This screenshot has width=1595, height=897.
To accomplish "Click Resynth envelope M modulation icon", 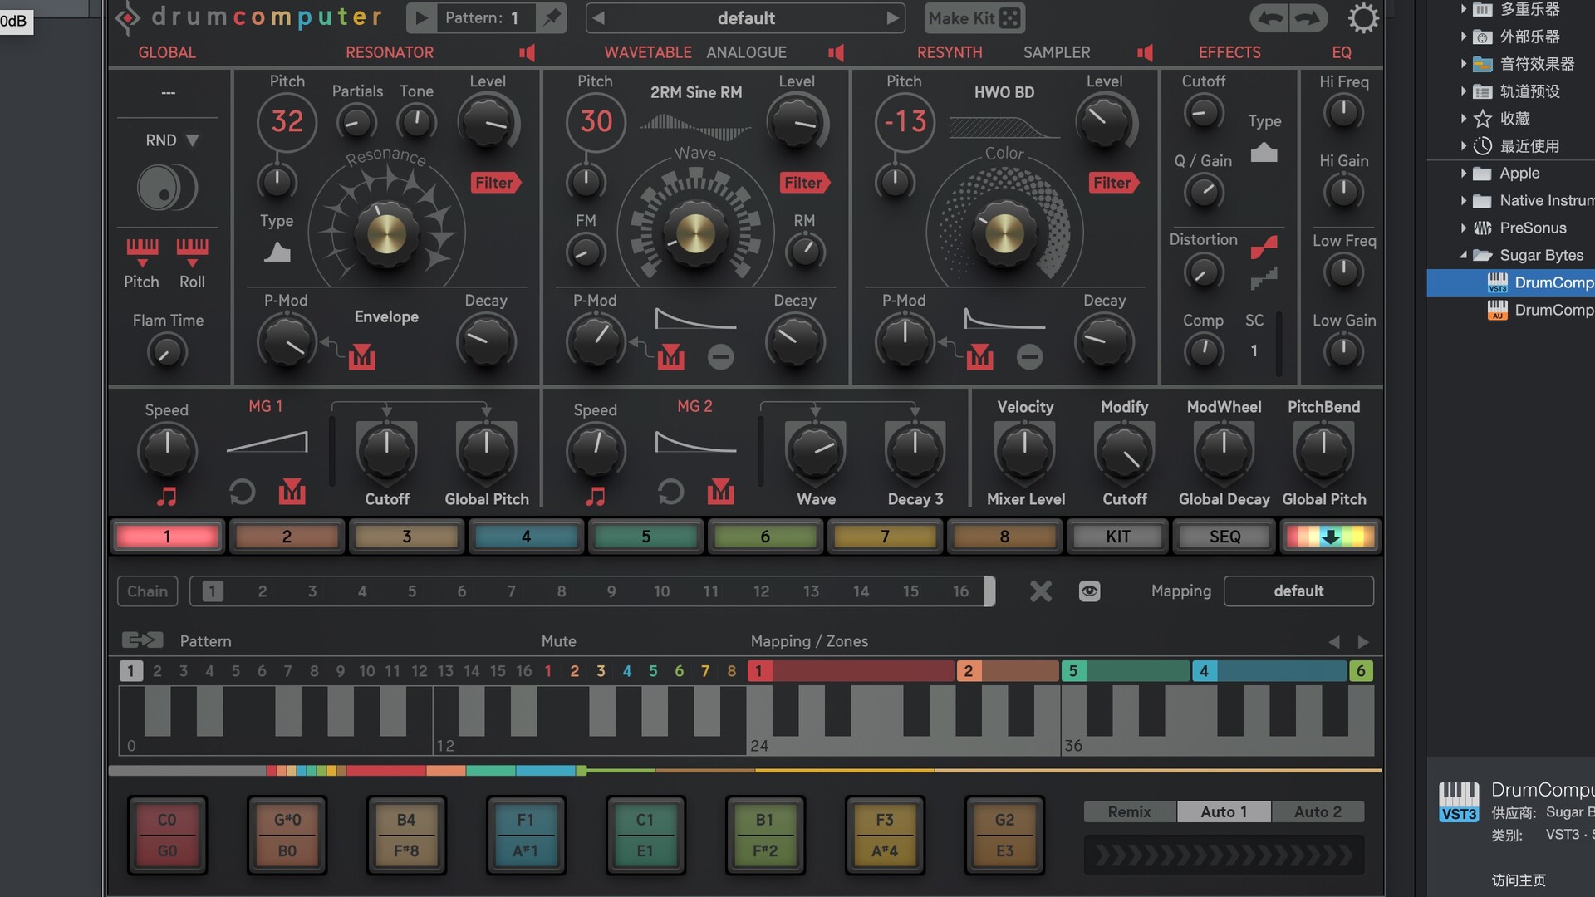I will point(979,356).
